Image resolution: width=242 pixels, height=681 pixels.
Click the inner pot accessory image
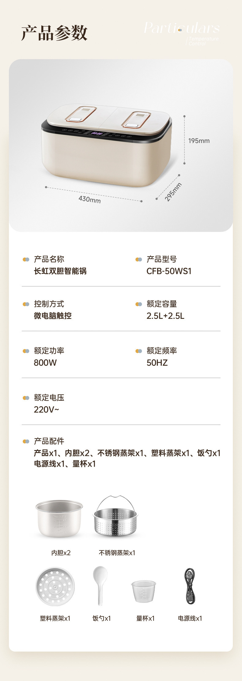tap(59, 518)
